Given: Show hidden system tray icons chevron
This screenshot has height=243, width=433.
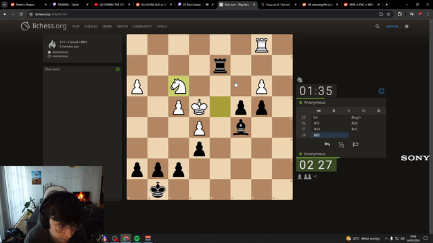Looking at the screenshot, I should pos(386,238).
